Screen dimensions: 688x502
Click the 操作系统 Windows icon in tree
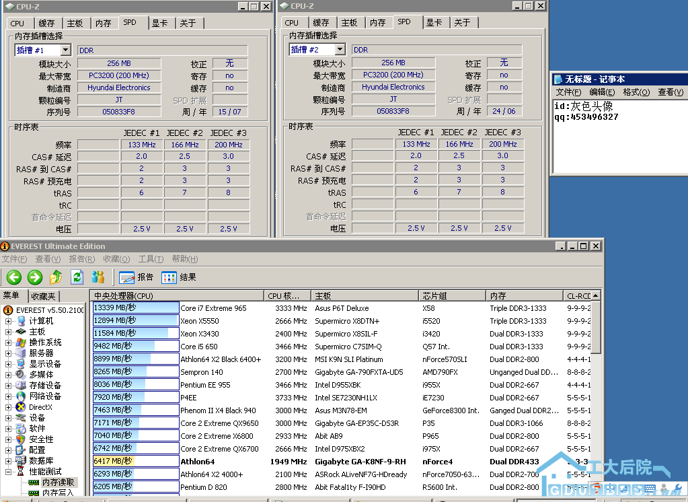pos(21,343)
